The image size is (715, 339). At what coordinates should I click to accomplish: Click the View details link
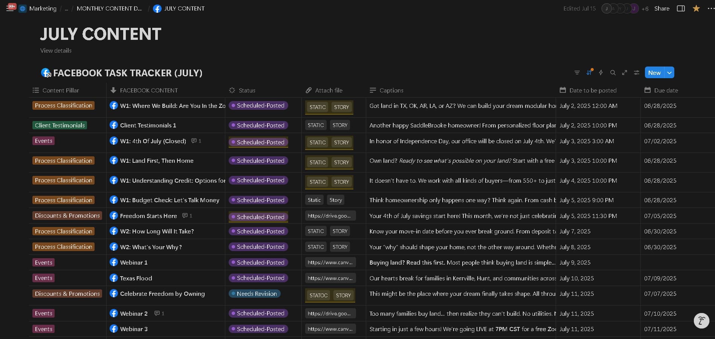(x=56, y=50)
